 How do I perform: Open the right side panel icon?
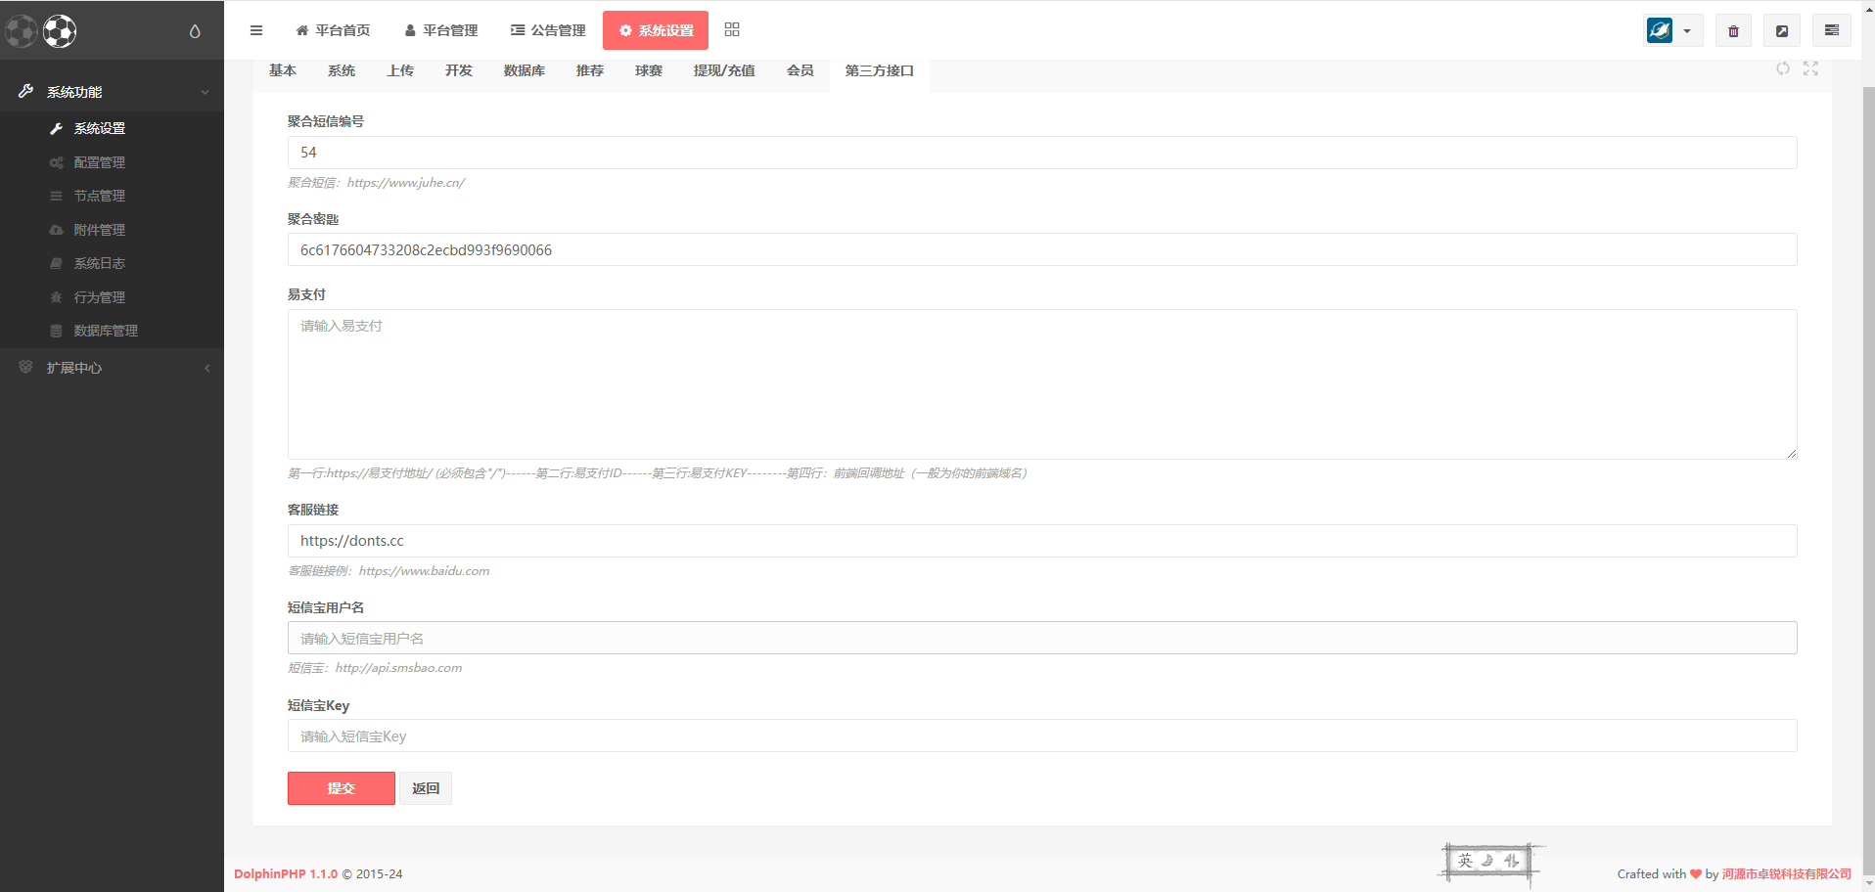coord(1831,31)
